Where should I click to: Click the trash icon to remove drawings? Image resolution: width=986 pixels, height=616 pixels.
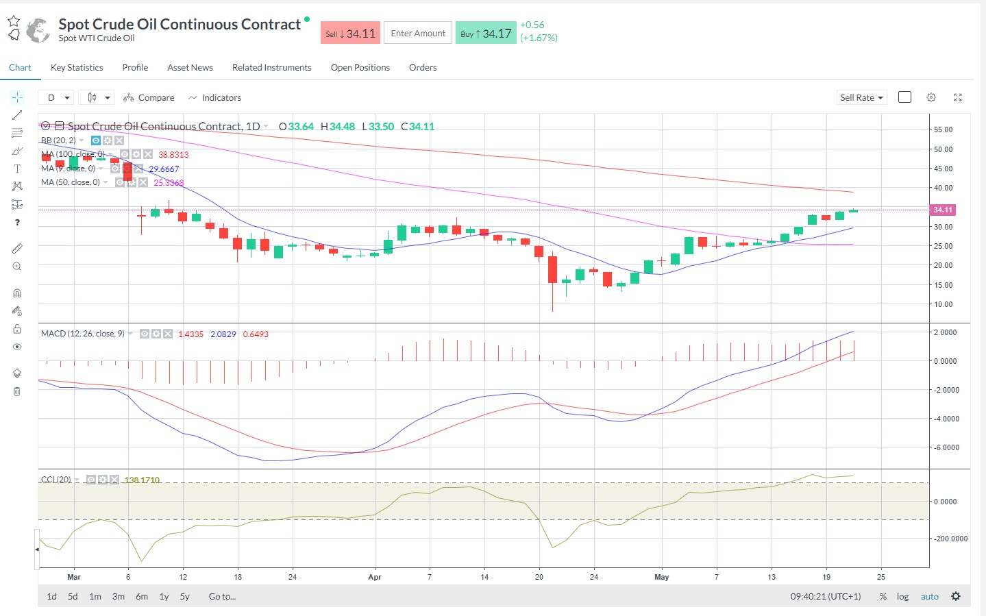point(17,392)
